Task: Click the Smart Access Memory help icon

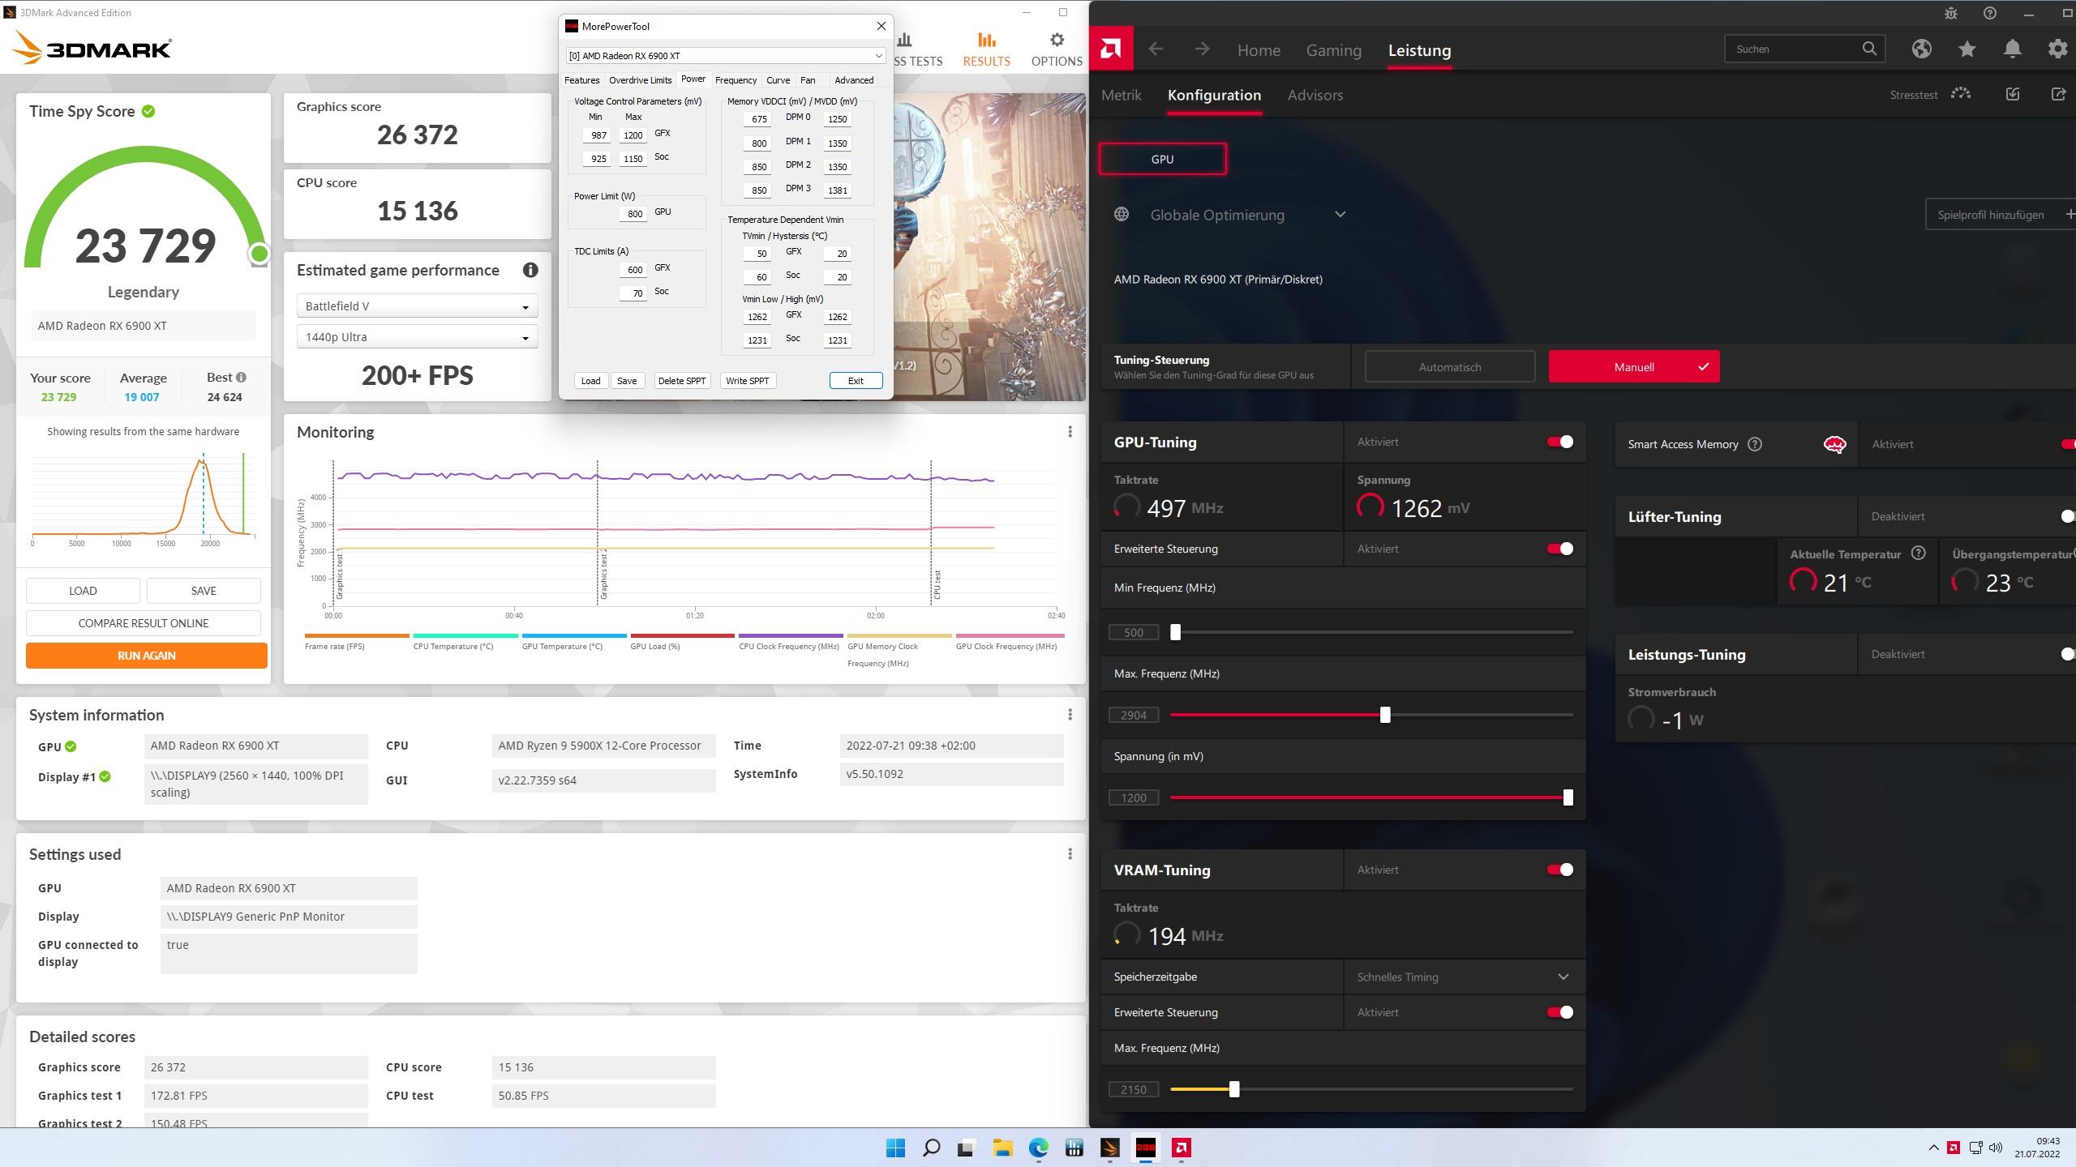Action: tap(1755, 444)
